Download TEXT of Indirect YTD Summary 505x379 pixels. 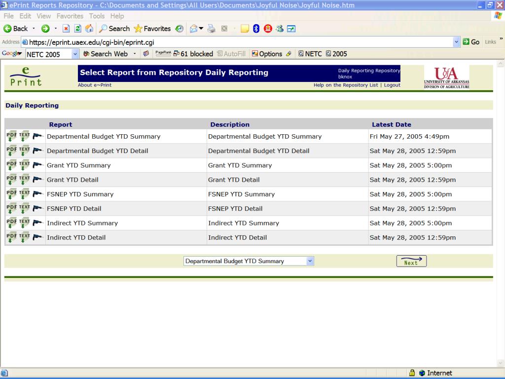pyautogui.click(x=25, y=224)
